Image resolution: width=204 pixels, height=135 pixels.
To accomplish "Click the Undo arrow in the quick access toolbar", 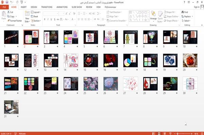I will point(12,2).
